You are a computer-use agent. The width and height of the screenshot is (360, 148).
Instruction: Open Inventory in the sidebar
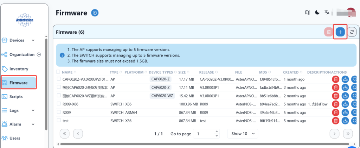click(x=19, y=69)
